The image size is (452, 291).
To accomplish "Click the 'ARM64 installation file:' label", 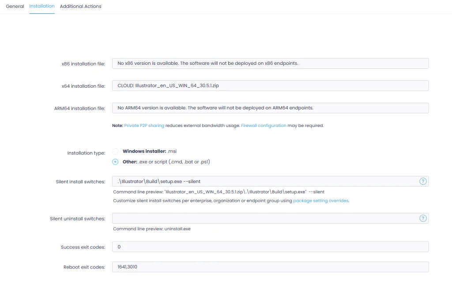I will coord(79,108).
